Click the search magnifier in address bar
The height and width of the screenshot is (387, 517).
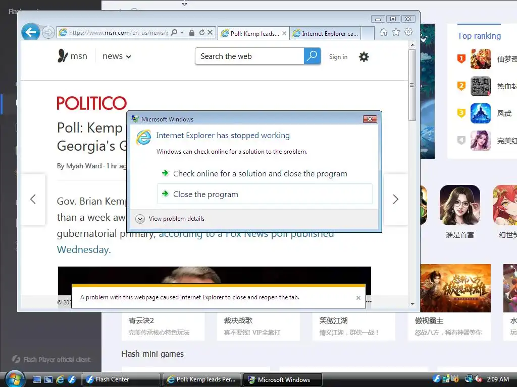[174, 32]
